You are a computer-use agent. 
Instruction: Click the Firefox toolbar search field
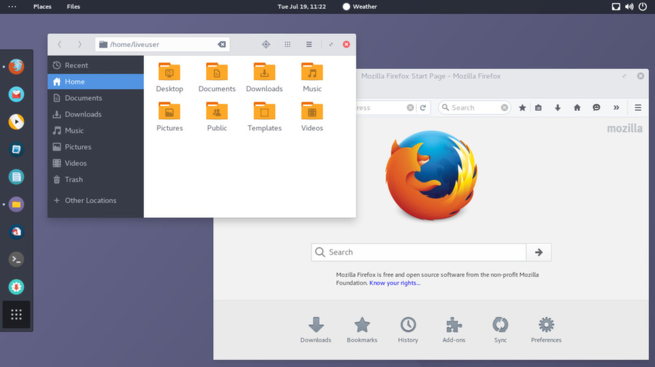tap(475, 108)
